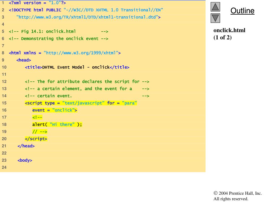Image resolution: width=272 pixels, height=204 pixels.
Task: Click comment 'The for attribute declares the script for'
Action: click(x=87, y=82)
